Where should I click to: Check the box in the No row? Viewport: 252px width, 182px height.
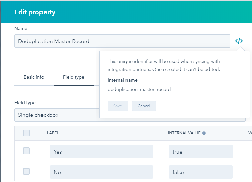click(x=26, y=171)
